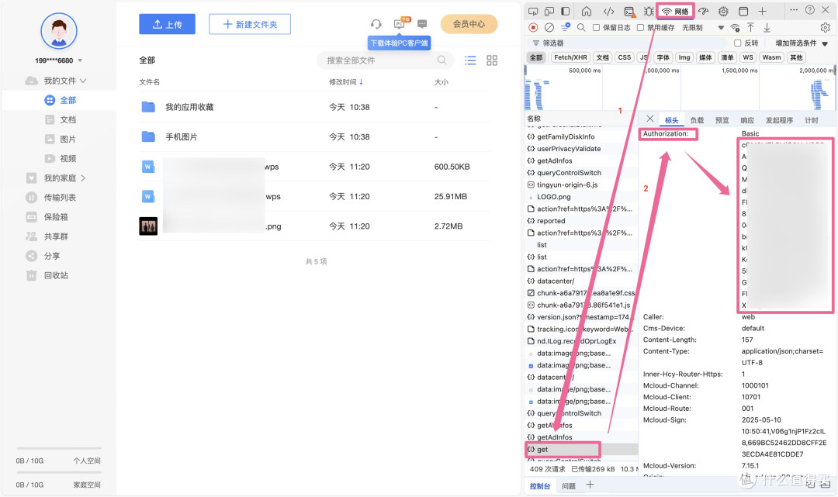
Task: Select the 字体 font filter chip
Action: point(663,57)
